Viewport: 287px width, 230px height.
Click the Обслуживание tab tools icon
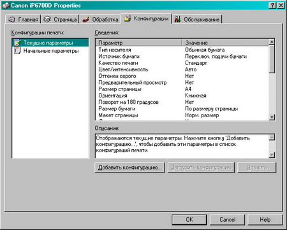[x=177, y=19]
